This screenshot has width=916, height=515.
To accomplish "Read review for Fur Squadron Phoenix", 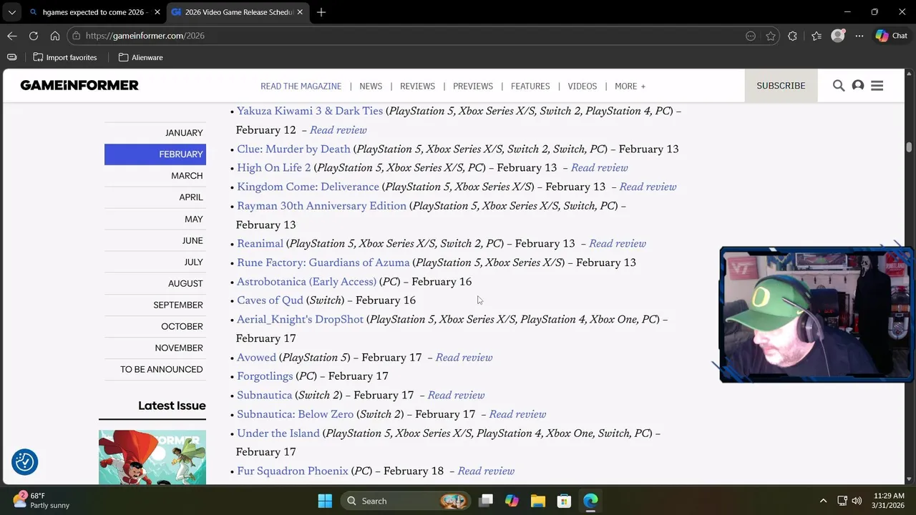I will (486, 471).
